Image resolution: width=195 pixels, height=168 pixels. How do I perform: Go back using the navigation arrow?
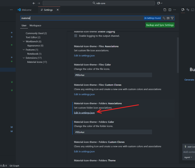34,3
